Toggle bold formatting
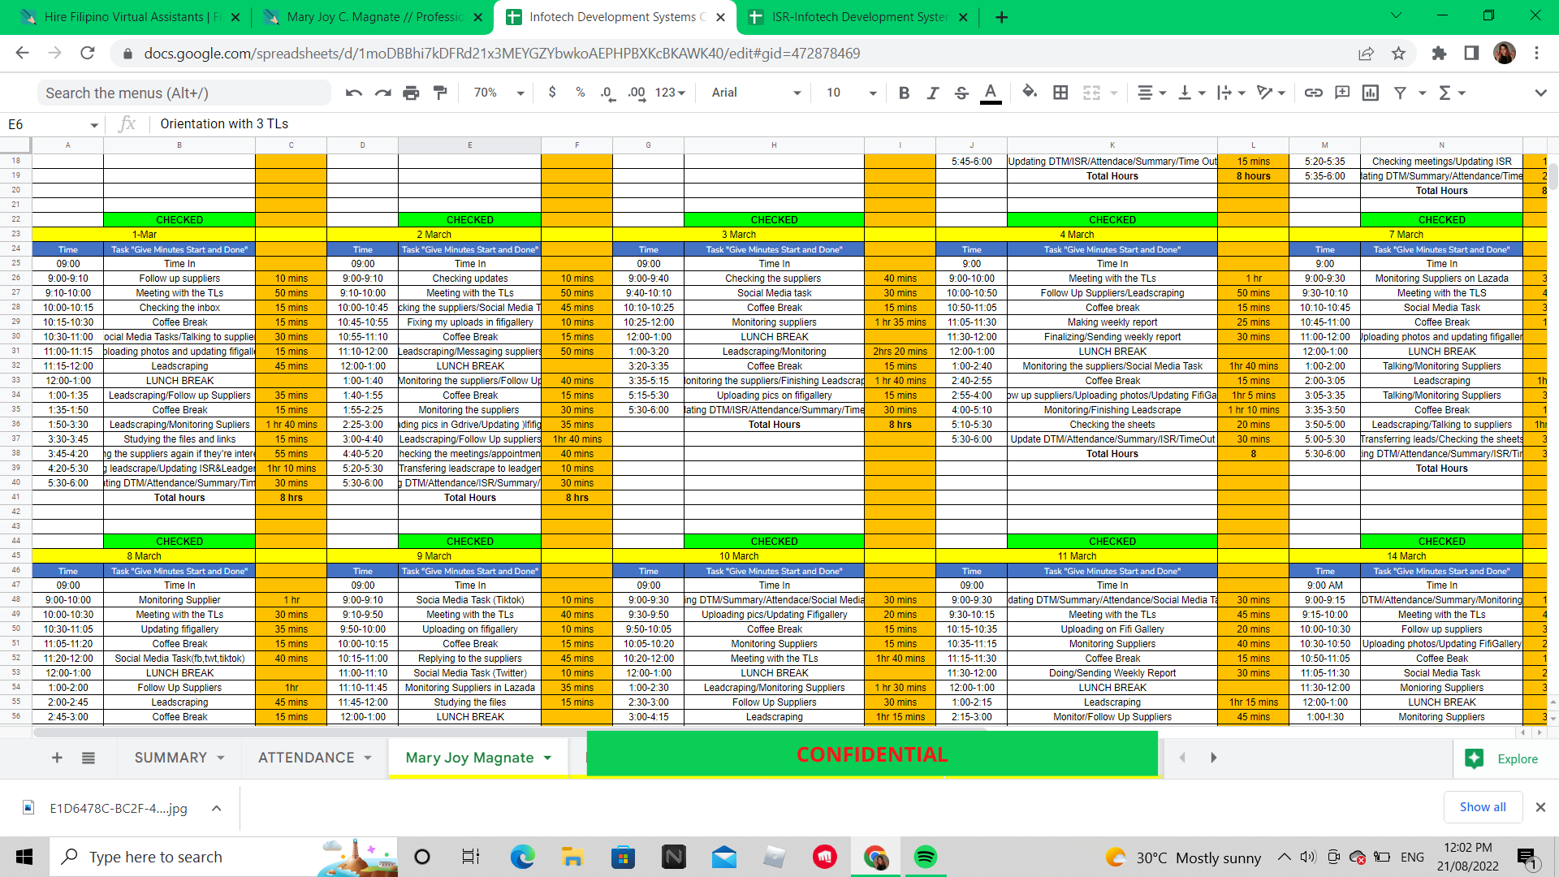The width and height of the screenshot is (1559, 877). (x=904, y=93)
